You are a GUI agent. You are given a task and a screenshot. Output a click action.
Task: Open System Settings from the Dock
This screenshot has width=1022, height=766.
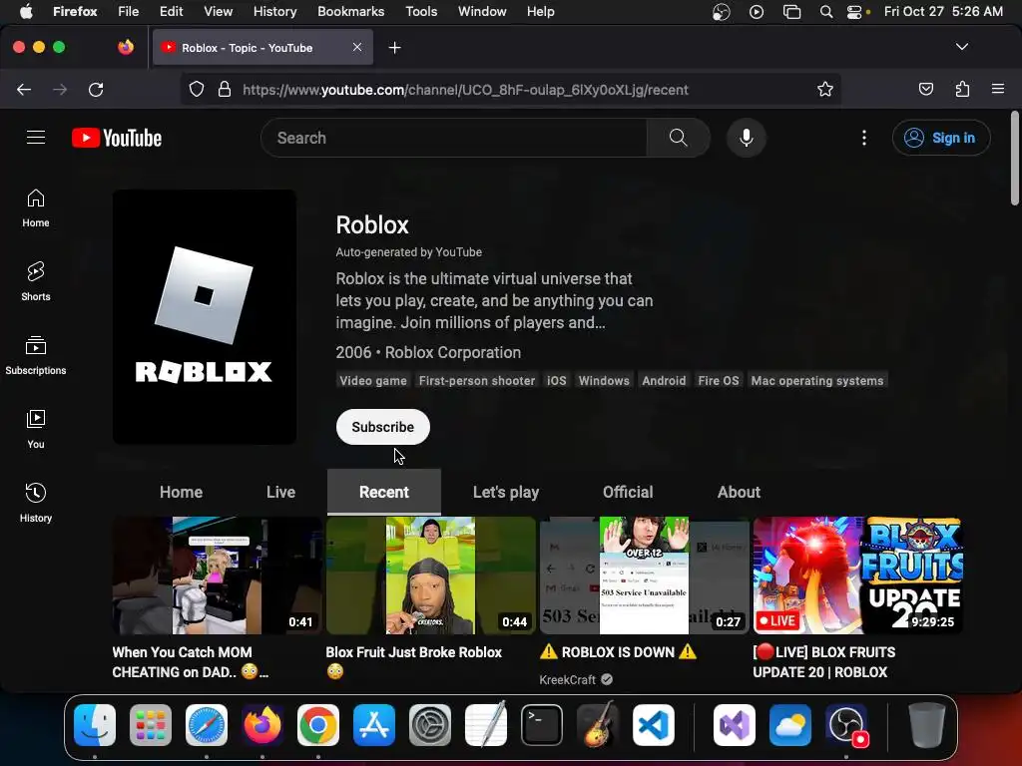click(x=429, y=725)
